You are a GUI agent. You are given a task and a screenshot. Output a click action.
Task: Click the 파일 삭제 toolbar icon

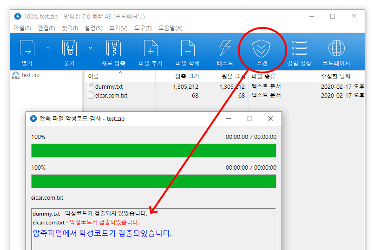pos(188,48)
